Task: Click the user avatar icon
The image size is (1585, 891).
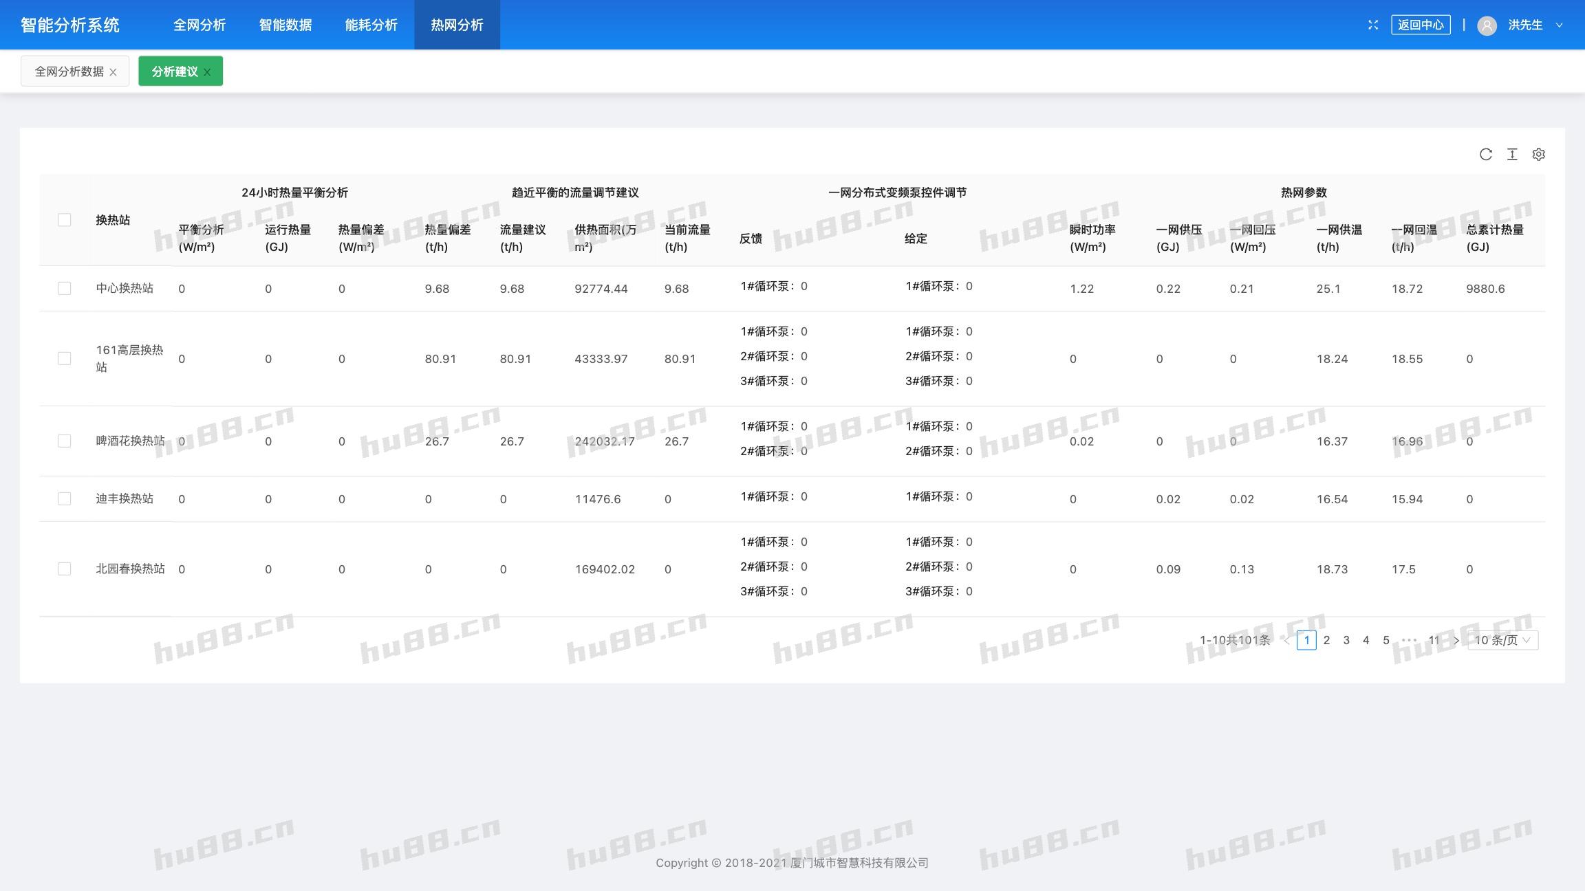Action: pos(1487,25)
